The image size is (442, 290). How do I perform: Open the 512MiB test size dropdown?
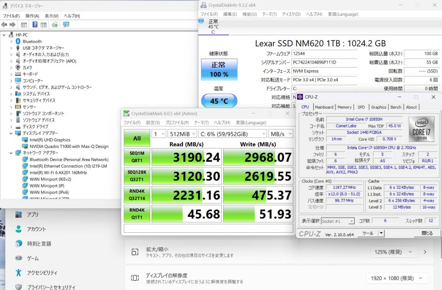(x=182, y=134)
